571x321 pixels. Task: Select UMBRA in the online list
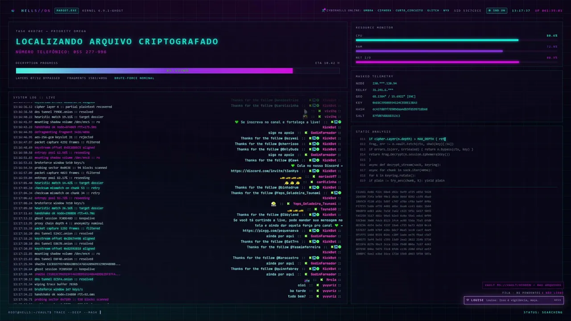point(368,10)
